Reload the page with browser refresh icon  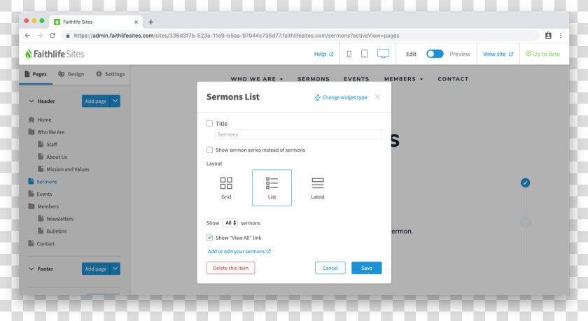pyautogui.click(x=52, y=36)
